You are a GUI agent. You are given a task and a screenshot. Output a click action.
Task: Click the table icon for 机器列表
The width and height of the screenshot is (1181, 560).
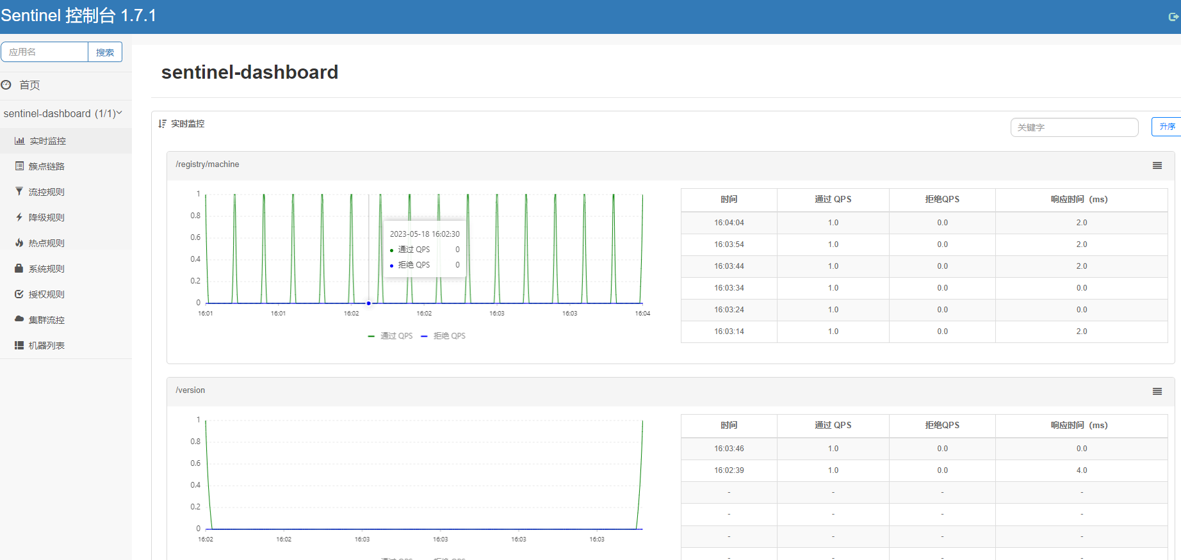tap(19, 345)
